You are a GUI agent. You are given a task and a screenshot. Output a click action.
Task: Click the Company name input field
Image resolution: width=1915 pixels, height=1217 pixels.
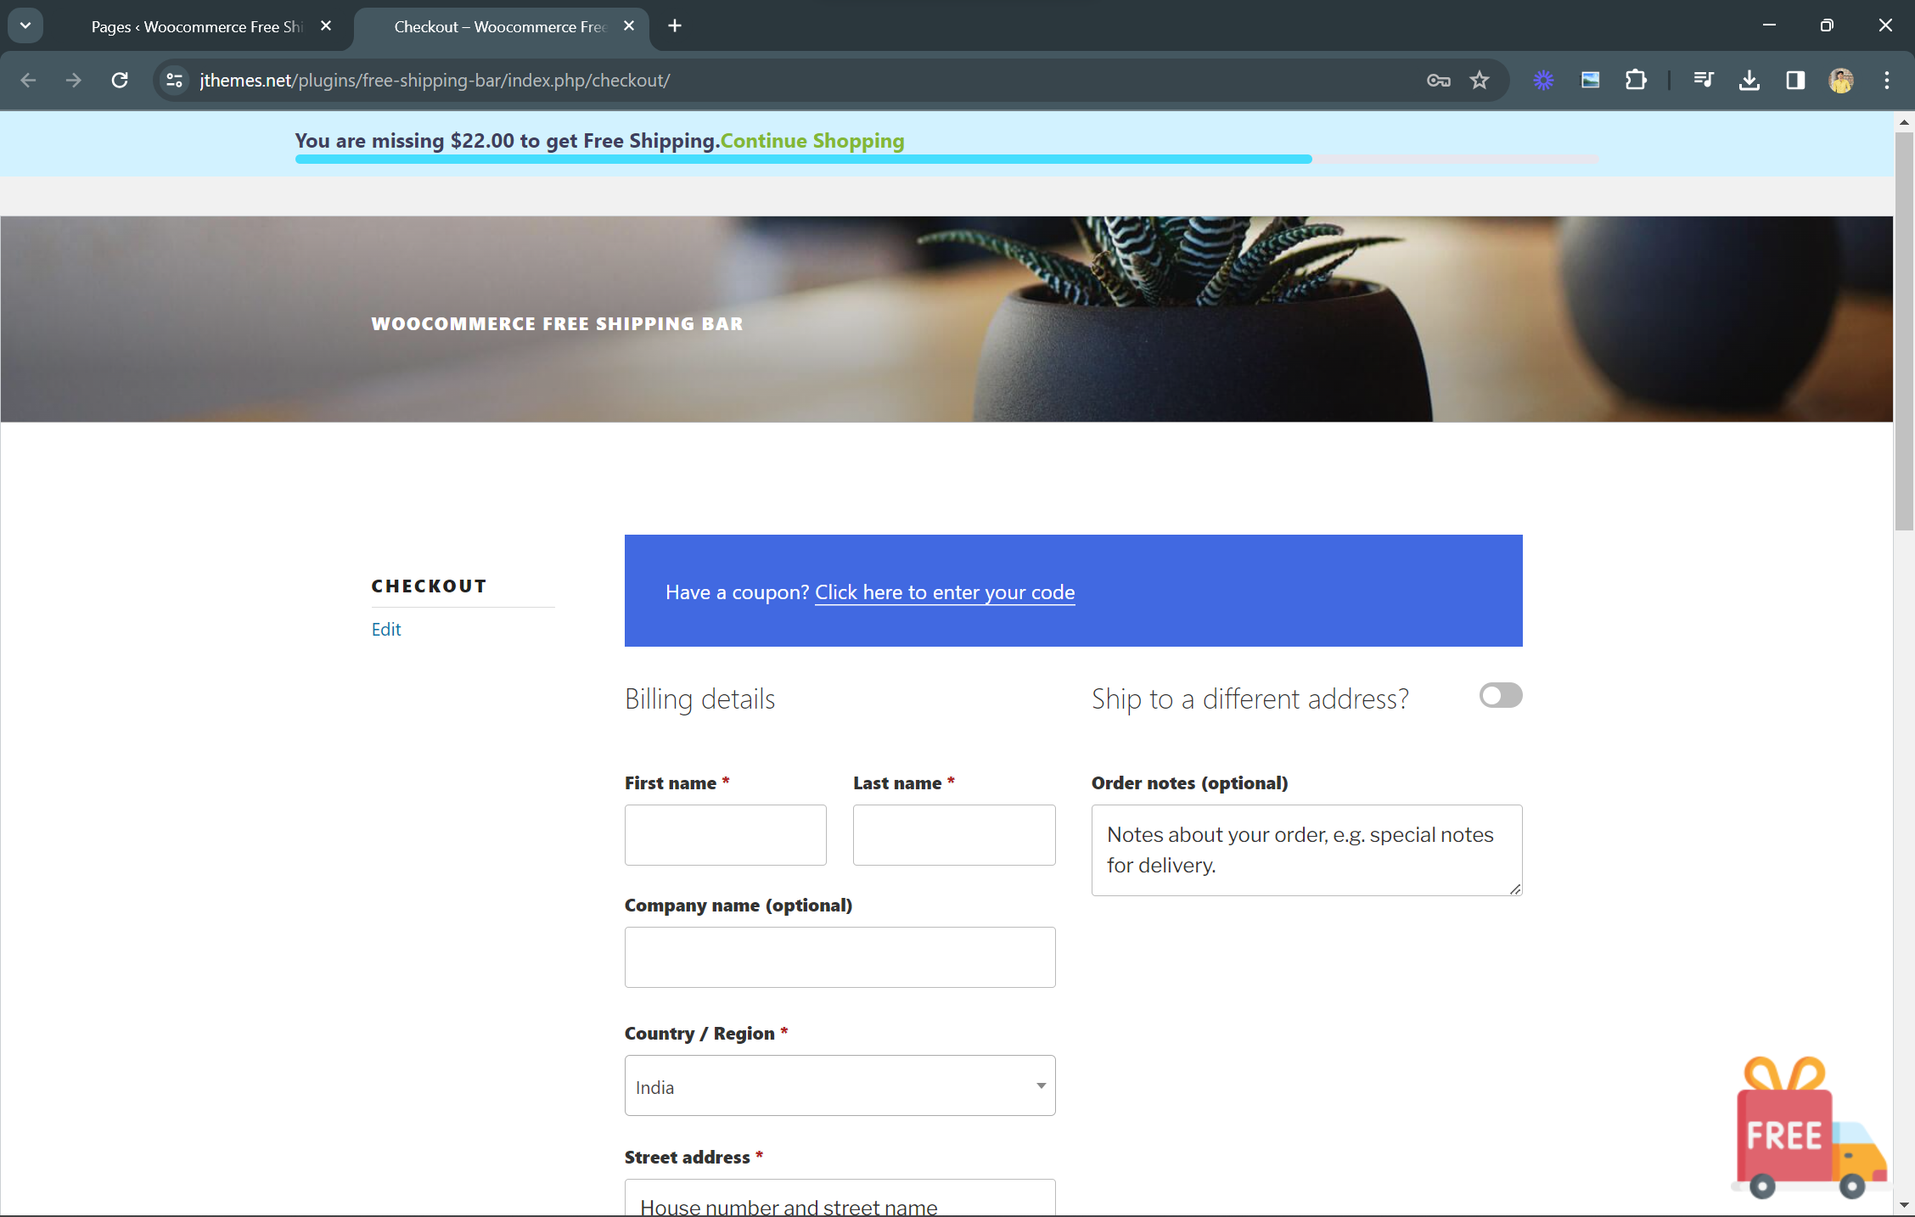pos(840,957)
